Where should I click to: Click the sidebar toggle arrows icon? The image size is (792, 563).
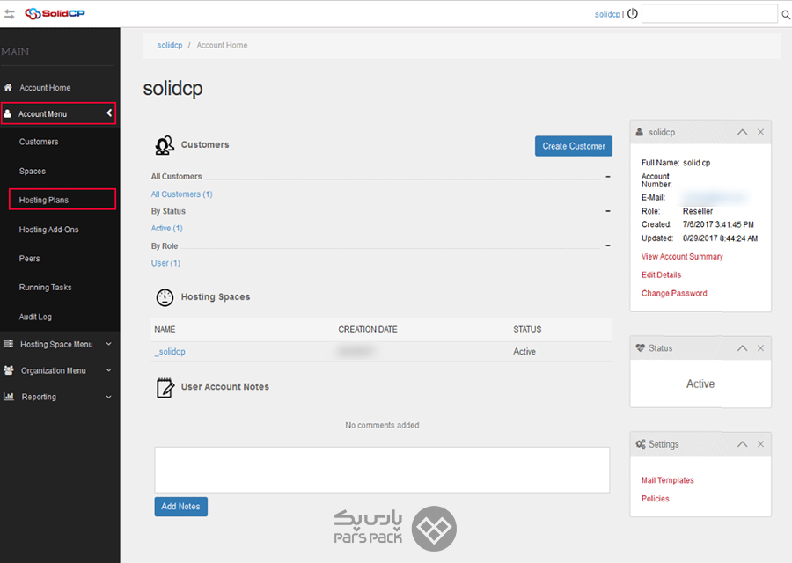point(10,14)
